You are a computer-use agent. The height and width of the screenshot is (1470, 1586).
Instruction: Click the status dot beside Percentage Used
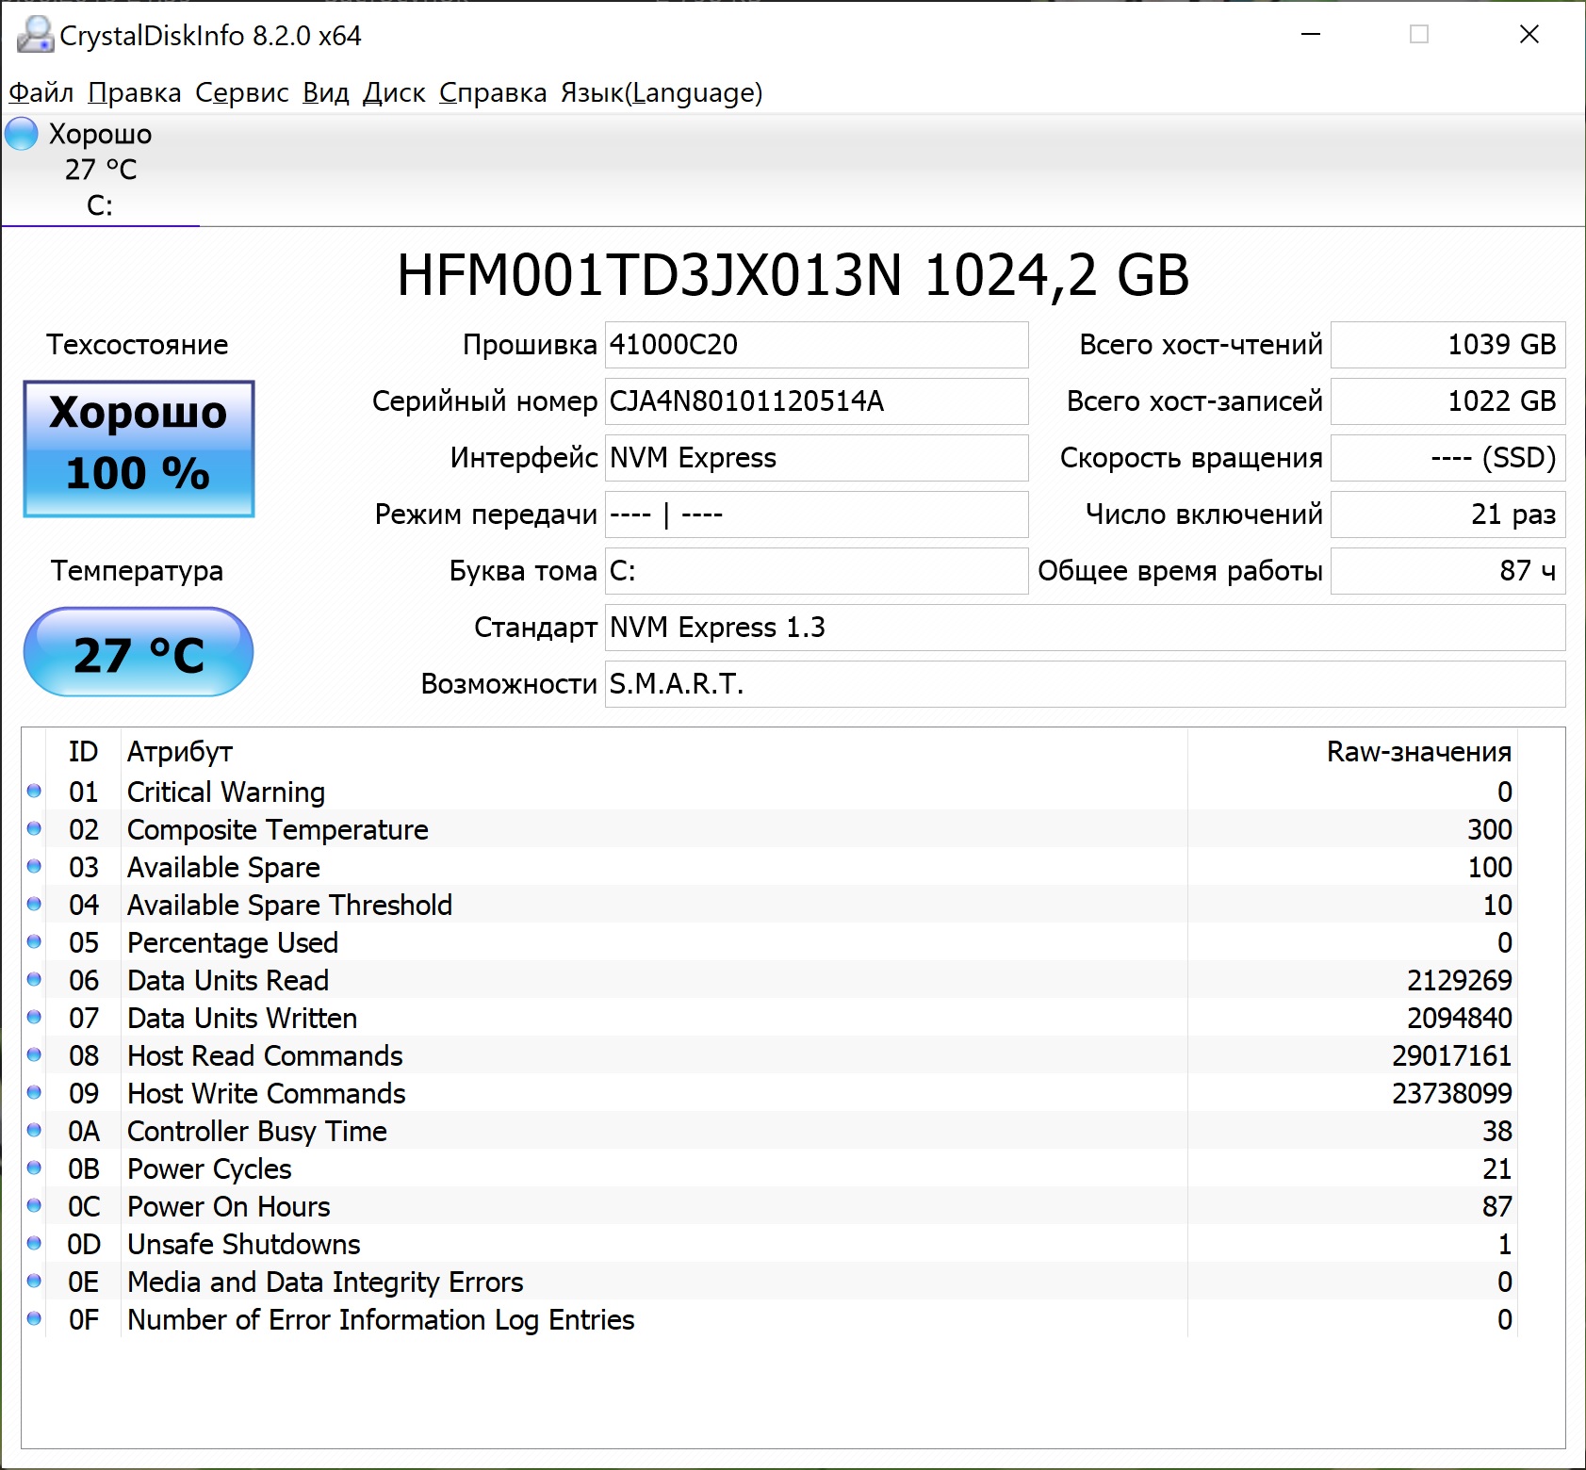pos(35,942)
